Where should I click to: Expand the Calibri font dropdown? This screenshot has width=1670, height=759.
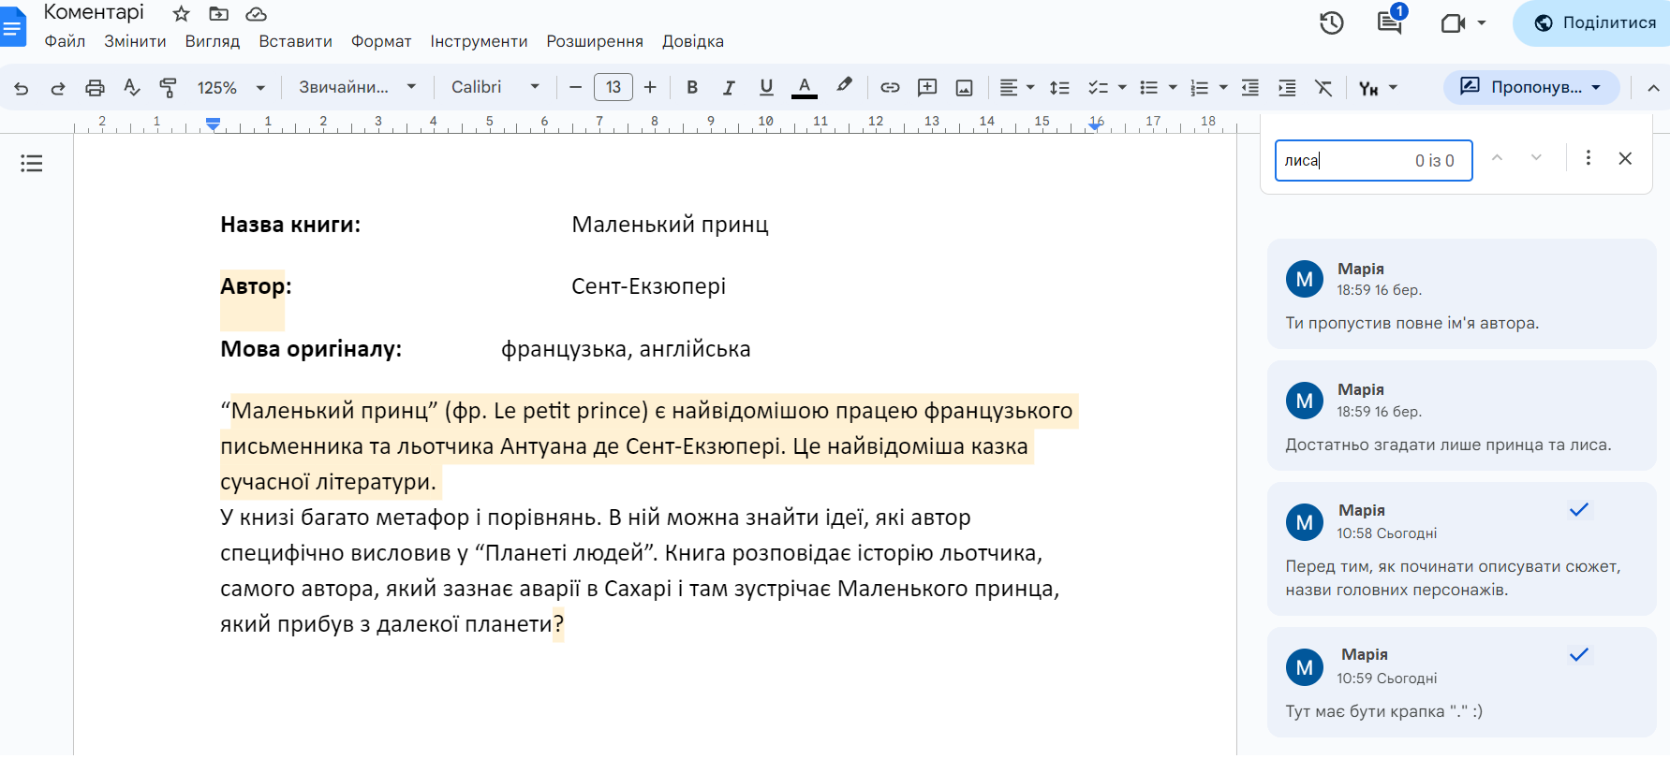(495, 87)
